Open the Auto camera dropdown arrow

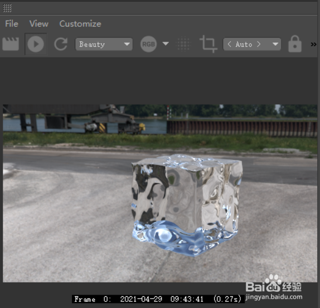pos(275,44)
